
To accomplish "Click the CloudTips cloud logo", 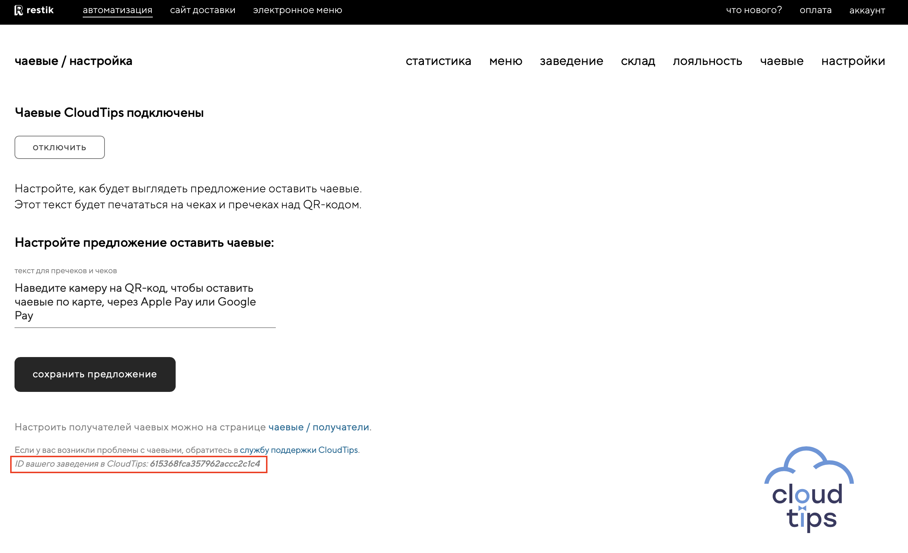I will [x=809, y=489].
